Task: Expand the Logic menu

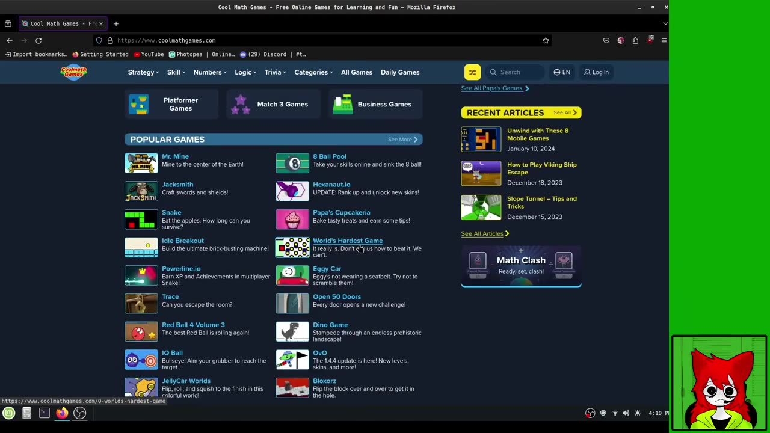Action: point(245,72)
